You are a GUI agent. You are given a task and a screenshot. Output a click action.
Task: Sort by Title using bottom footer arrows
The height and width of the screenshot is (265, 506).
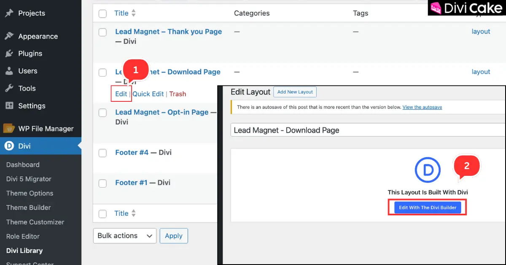(x=133, y=213)
